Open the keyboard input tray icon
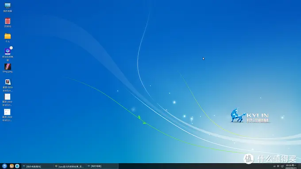This screenshot has height=169, width=301. click(x=274, y=166)
